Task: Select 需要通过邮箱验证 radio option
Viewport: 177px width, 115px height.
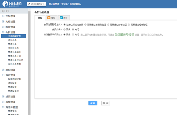Action: [x=108, y=25]
